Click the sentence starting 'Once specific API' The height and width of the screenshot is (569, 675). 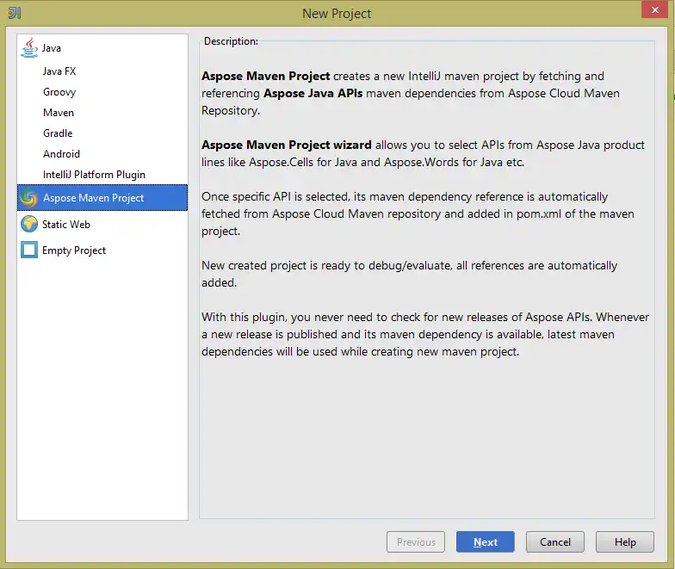point(418,213)
